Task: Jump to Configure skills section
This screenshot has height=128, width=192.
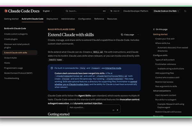Action: pos(160,55)
